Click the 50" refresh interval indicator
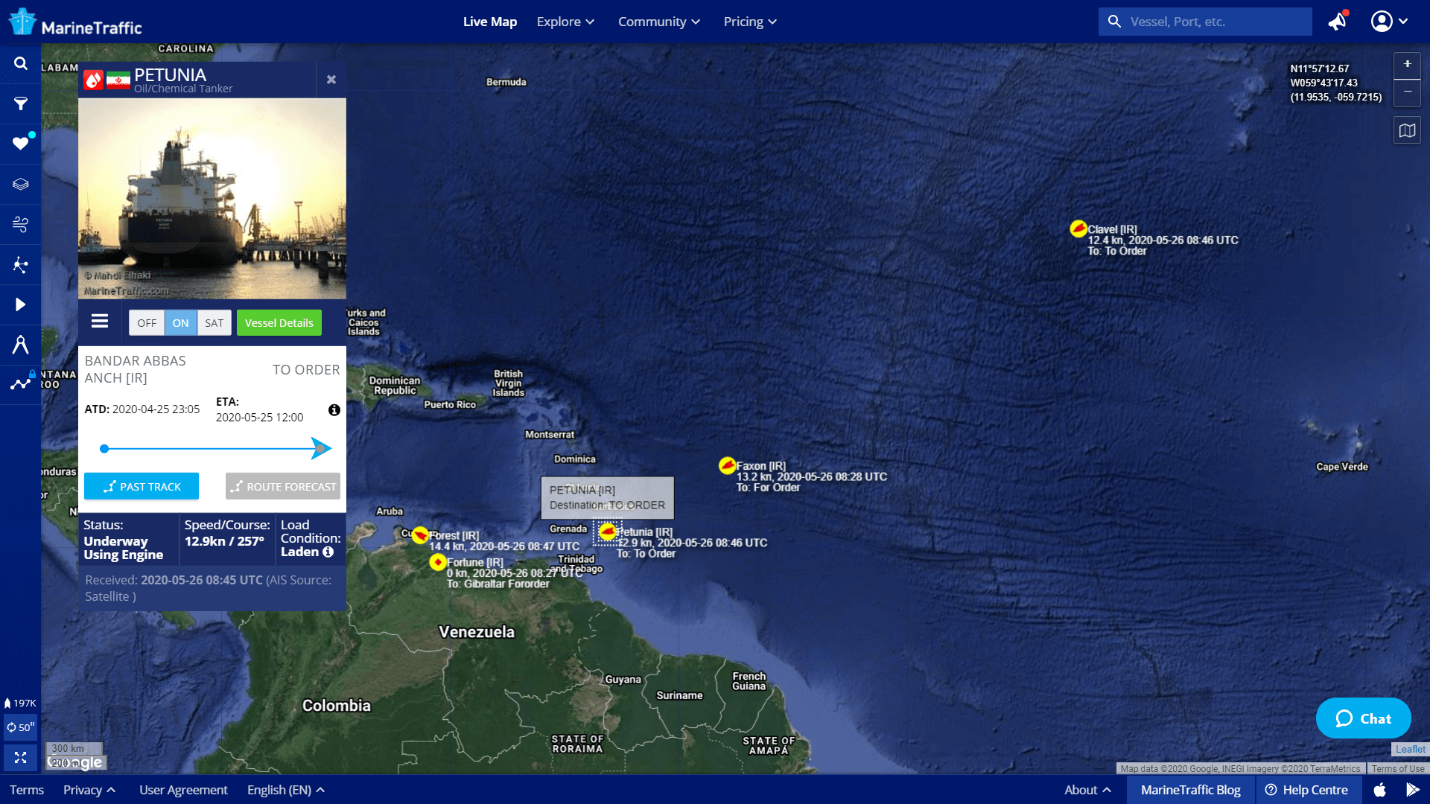 pos(20,727)
